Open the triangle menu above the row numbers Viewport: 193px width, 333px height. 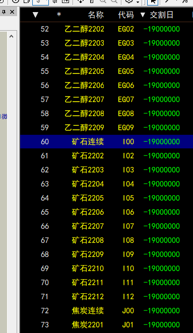pos(35,15)
